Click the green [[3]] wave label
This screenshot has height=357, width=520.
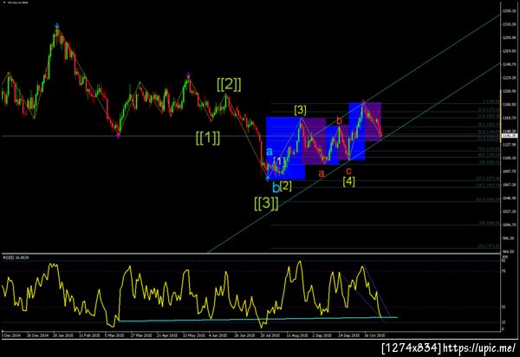[x=266, y=203]
